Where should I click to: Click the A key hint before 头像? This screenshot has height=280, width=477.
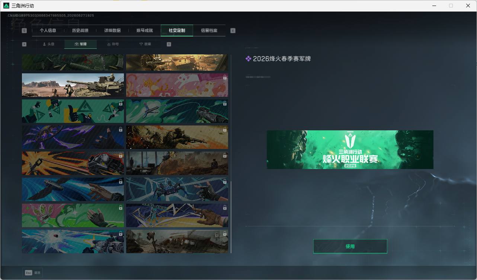click(25, 44)
